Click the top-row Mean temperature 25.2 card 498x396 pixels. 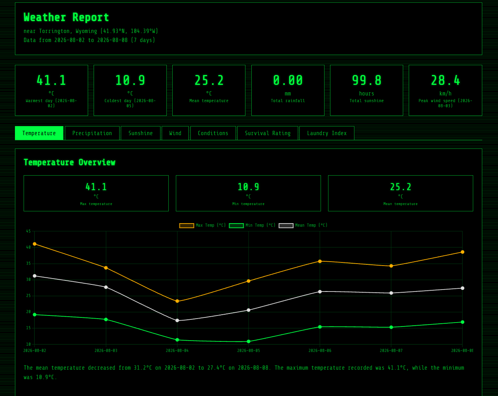click(209, 90)
